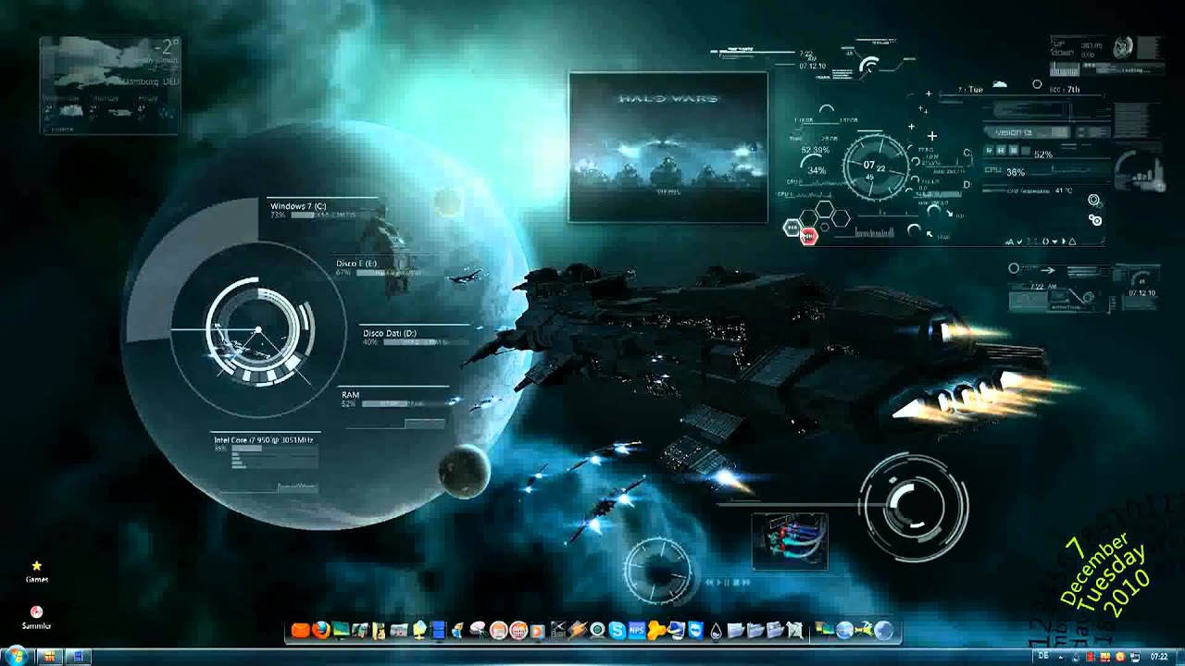
Task: Open the orange media player dock icon
Action: tap(537, 631)
